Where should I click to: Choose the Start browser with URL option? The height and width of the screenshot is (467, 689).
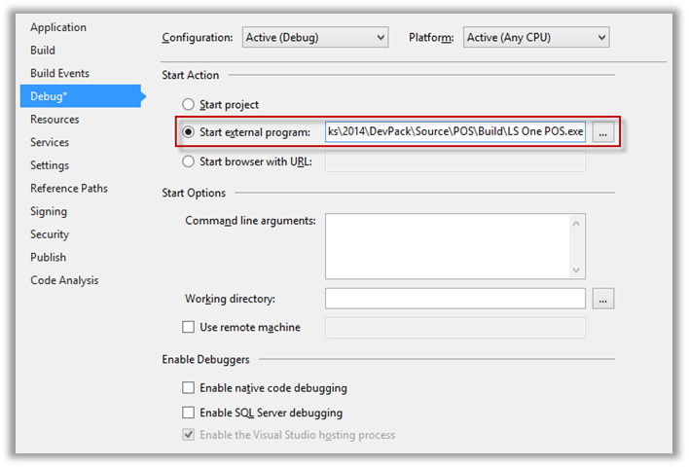pyautogui.click(x=188, y=162)
